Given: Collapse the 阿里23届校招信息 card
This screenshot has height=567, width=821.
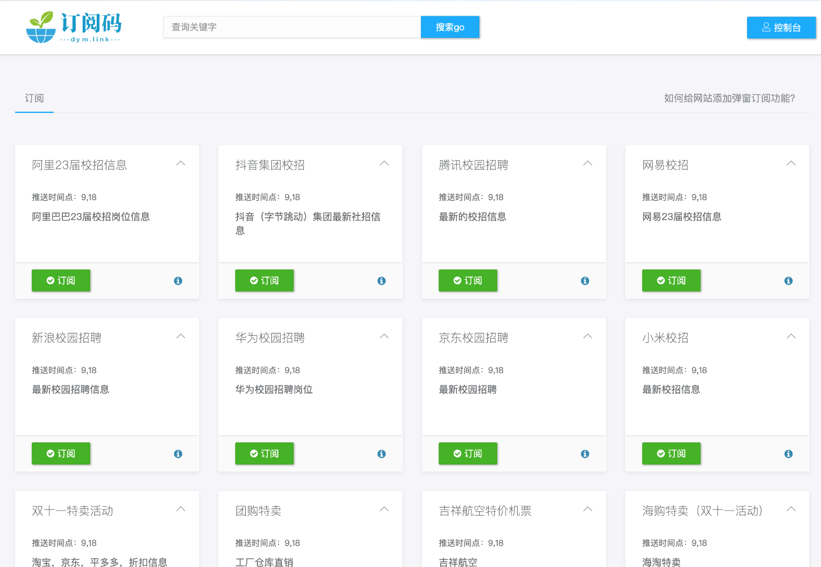Looking at the screenshot, I should coord(181,164).
